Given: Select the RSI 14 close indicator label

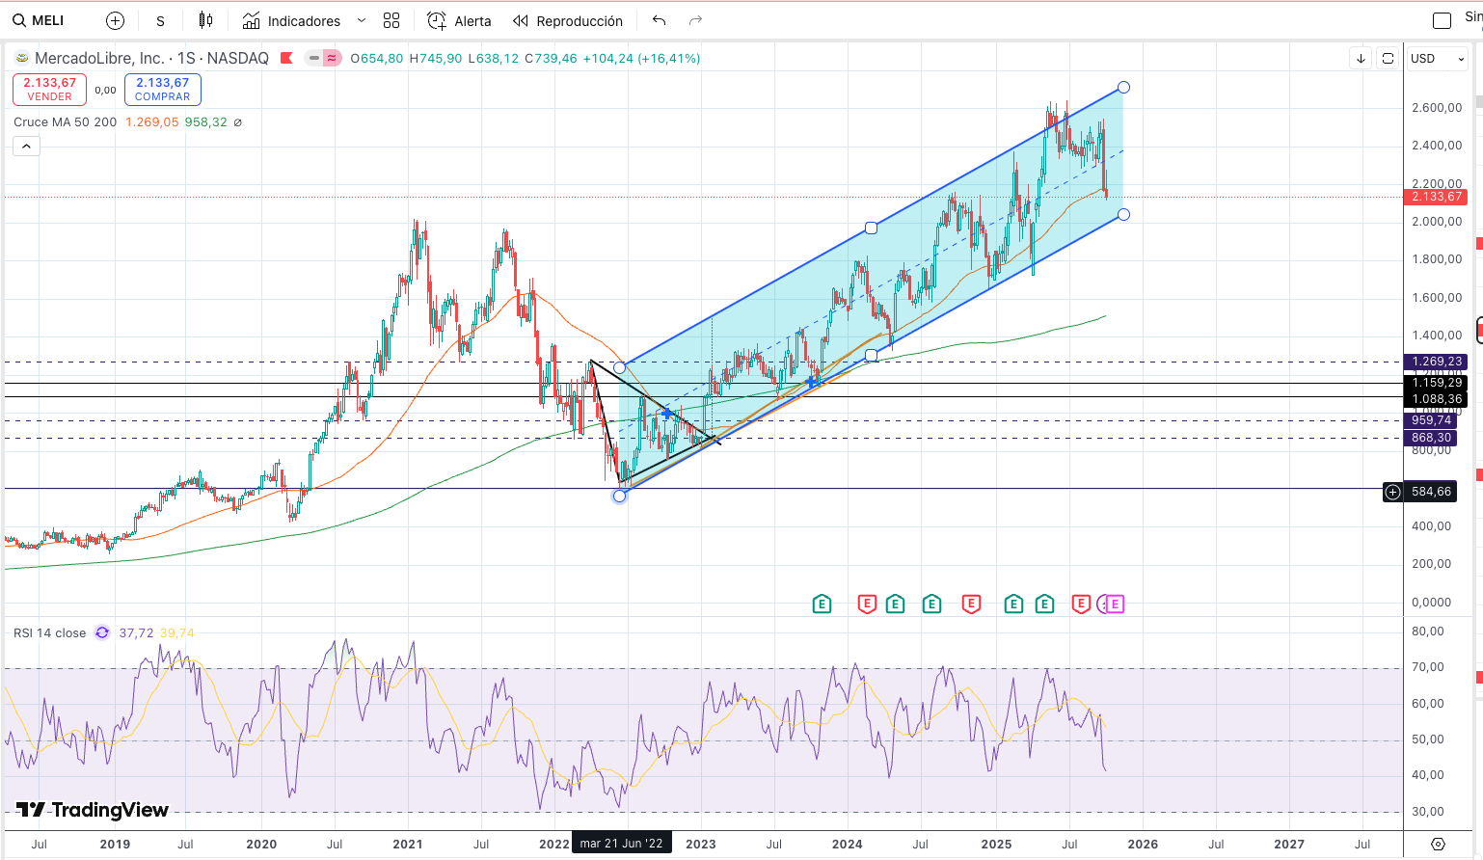Looking at the screenshot, I should pyautogui.click(x=49, y=633).
